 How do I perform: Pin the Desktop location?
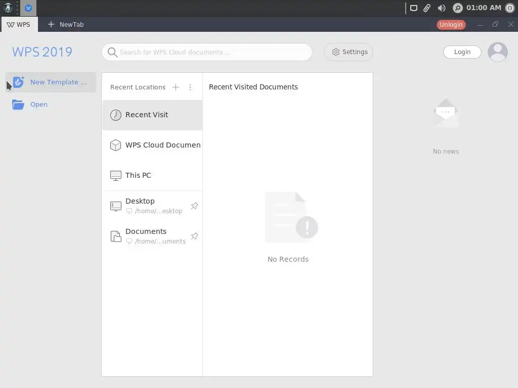tap(195, 206)
